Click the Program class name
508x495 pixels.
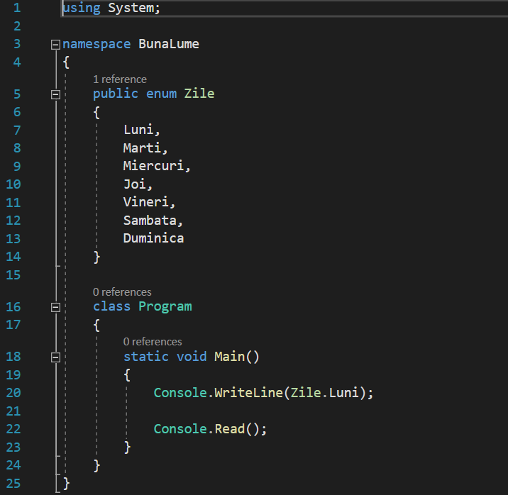point(165,306)
